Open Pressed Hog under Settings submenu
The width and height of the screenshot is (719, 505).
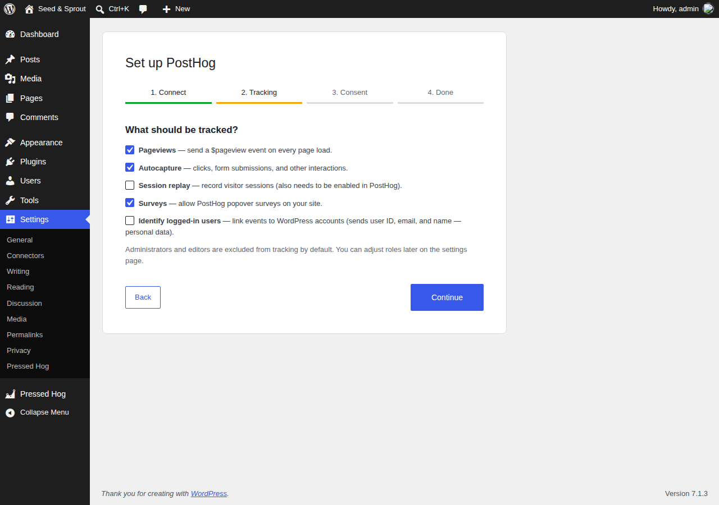[x=28, y=366]
